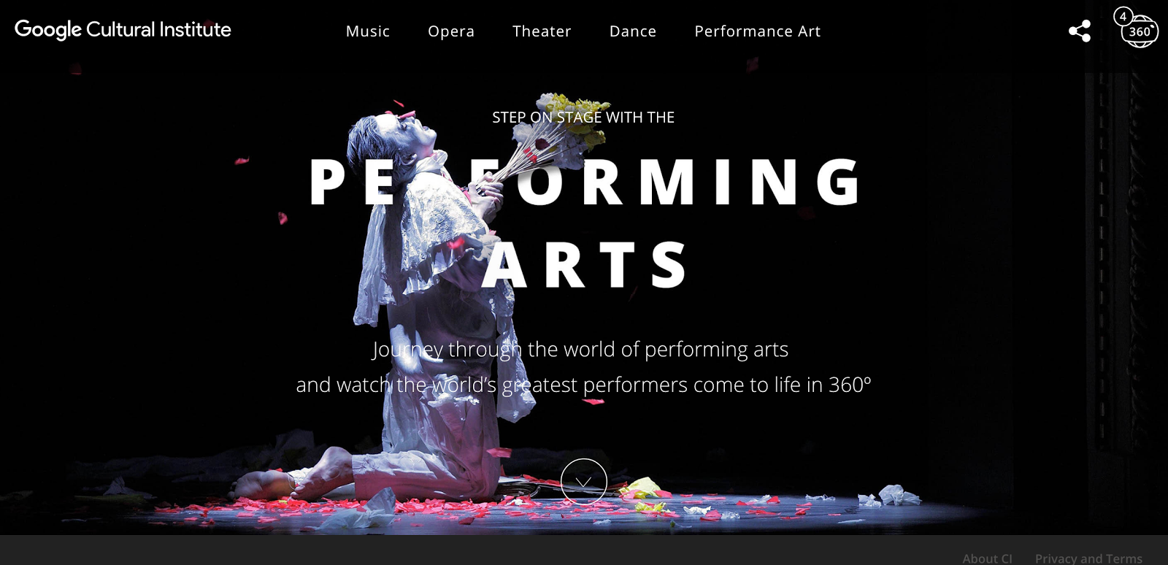Select the Opera menu item

click(451, 31)
